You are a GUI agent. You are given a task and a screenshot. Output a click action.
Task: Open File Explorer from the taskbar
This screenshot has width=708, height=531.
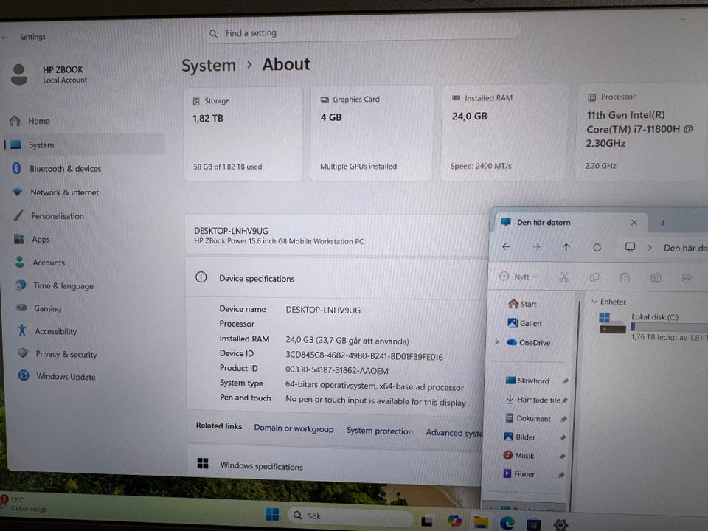click(480, 521)
